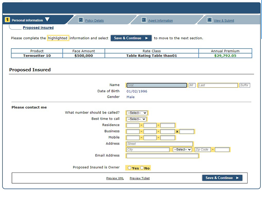Open the View & Submit tab
This screenshot has height=224, width=262.
click(224, 21)
